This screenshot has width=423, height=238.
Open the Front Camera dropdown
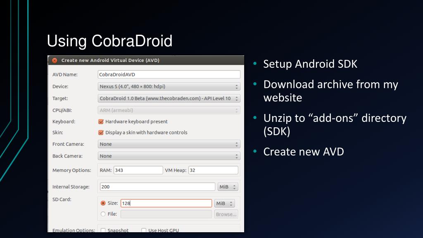click(x=169, y=144)
